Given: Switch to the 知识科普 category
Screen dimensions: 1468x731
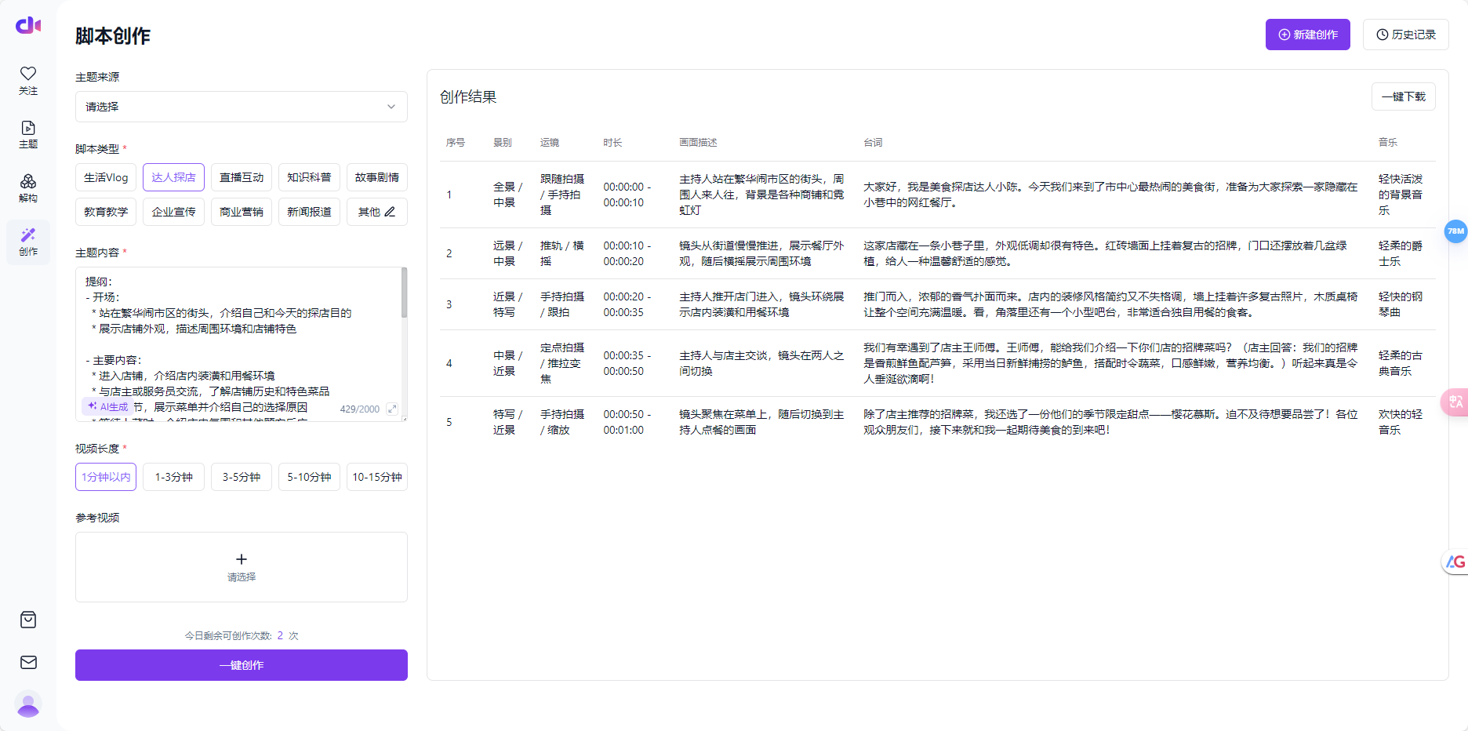Looking at the screenshot, I should (x=309, y=177).
